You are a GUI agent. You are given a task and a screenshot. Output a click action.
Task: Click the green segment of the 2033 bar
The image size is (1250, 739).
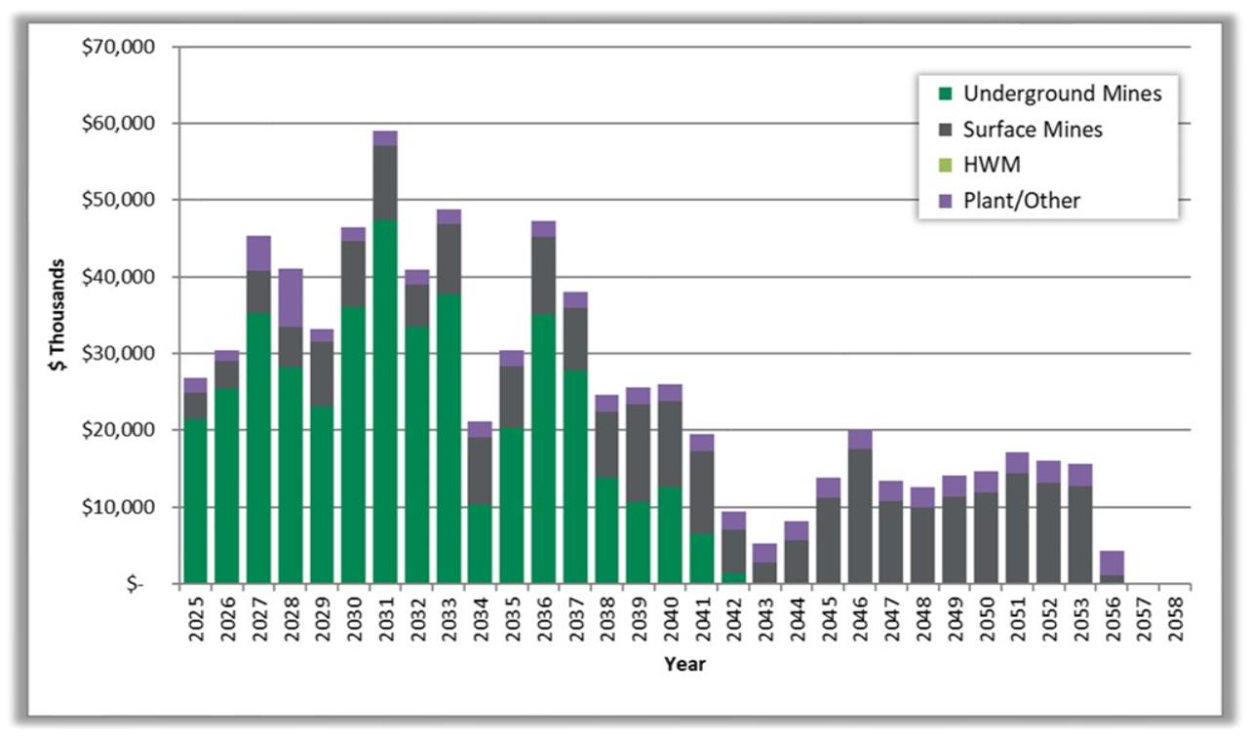pos(449,439)
